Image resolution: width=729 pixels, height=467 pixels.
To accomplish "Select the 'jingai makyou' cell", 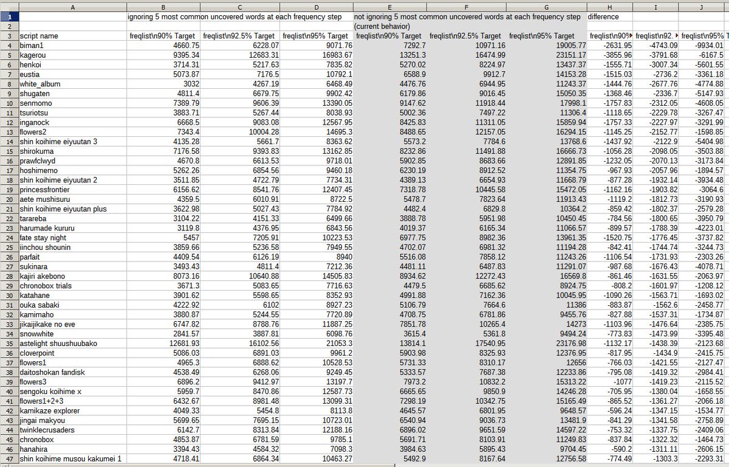I will [x=72, y=420].
